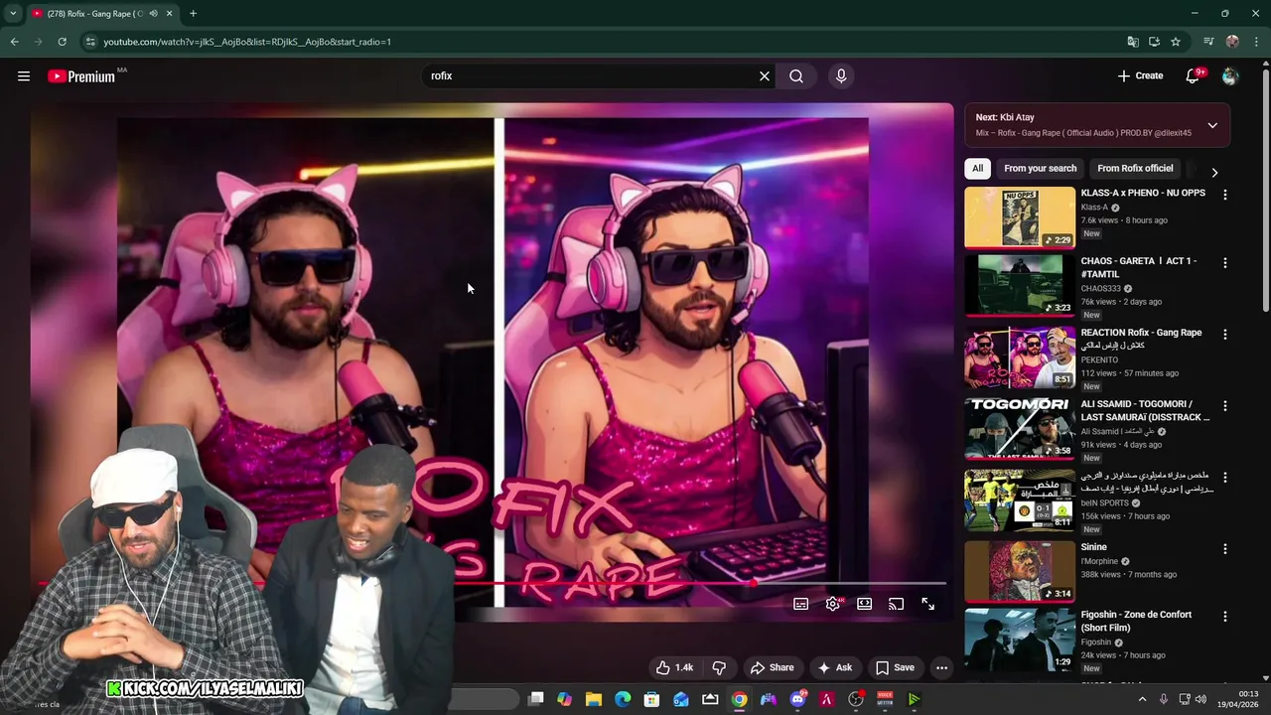Image resolution: width=1271 pixels, height=715 pixels.
Task: Mute tab via speaker icon on tab
Action: [x=154, y=14]
